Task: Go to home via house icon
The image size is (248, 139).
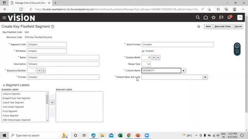Action: click(206, 17)
